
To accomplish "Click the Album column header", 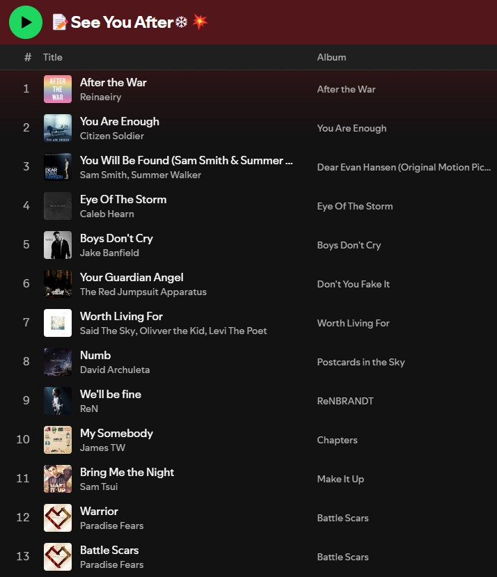I will pyautogui.click(x=331, y=57).
